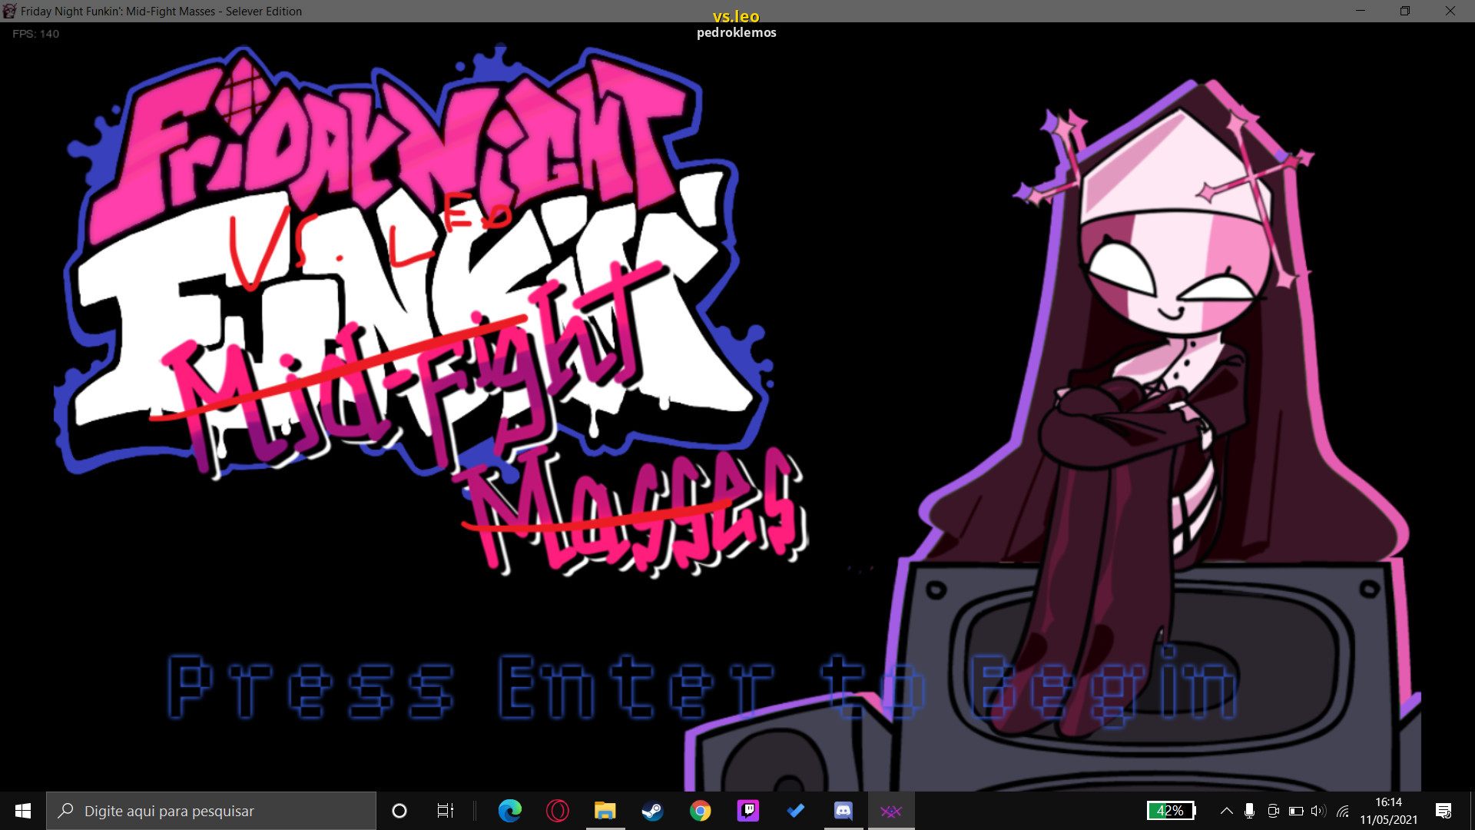
Task: Open clock and calendar flyout
Action: coord(1388,811)
